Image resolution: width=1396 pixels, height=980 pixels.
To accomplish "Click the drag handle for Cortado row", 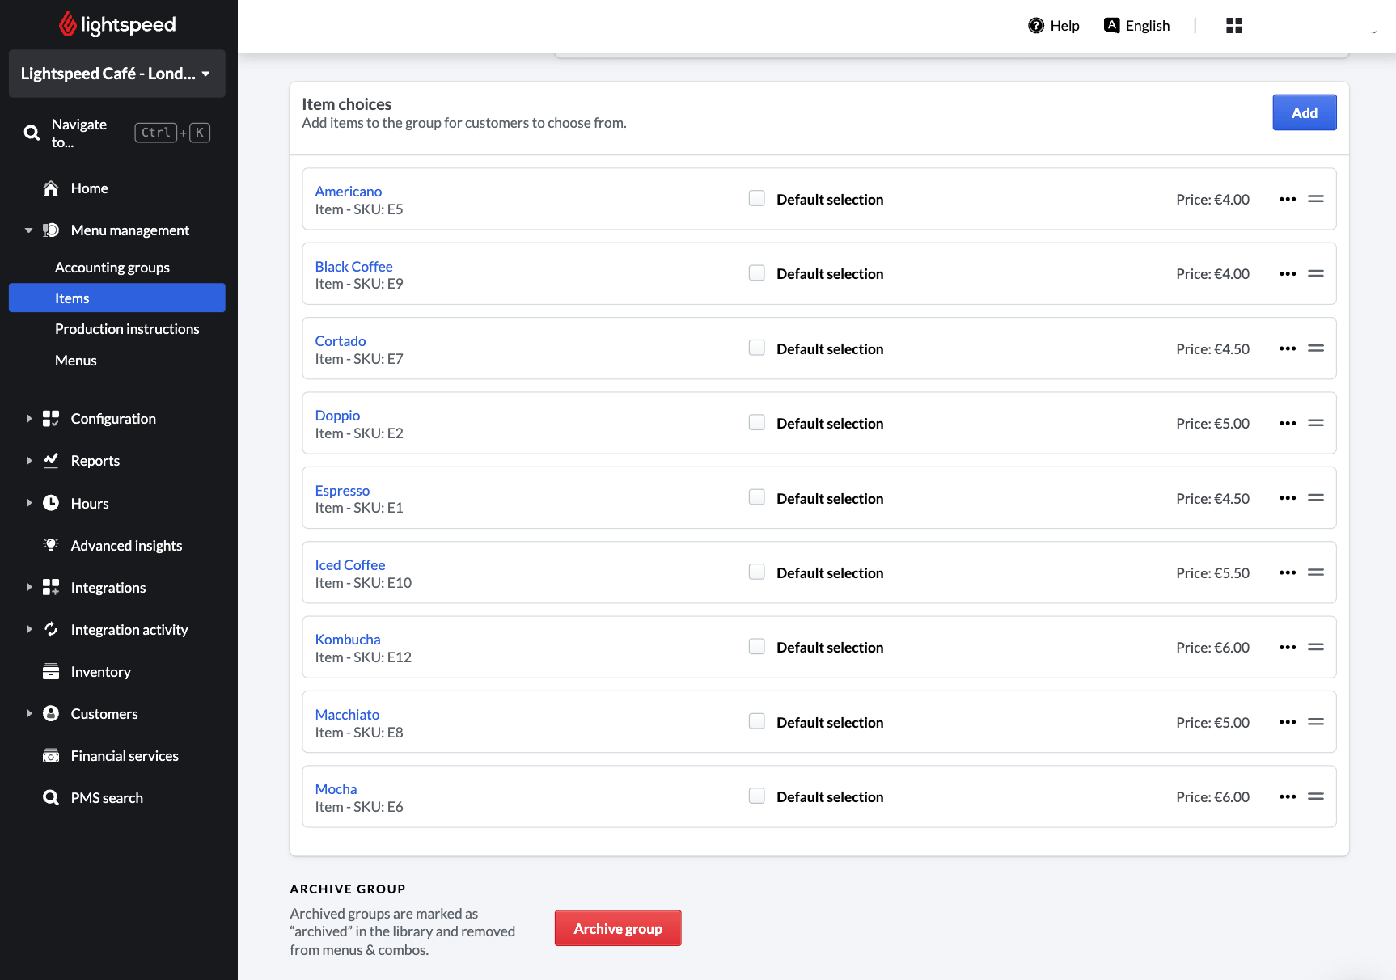I will point(1316,348).
